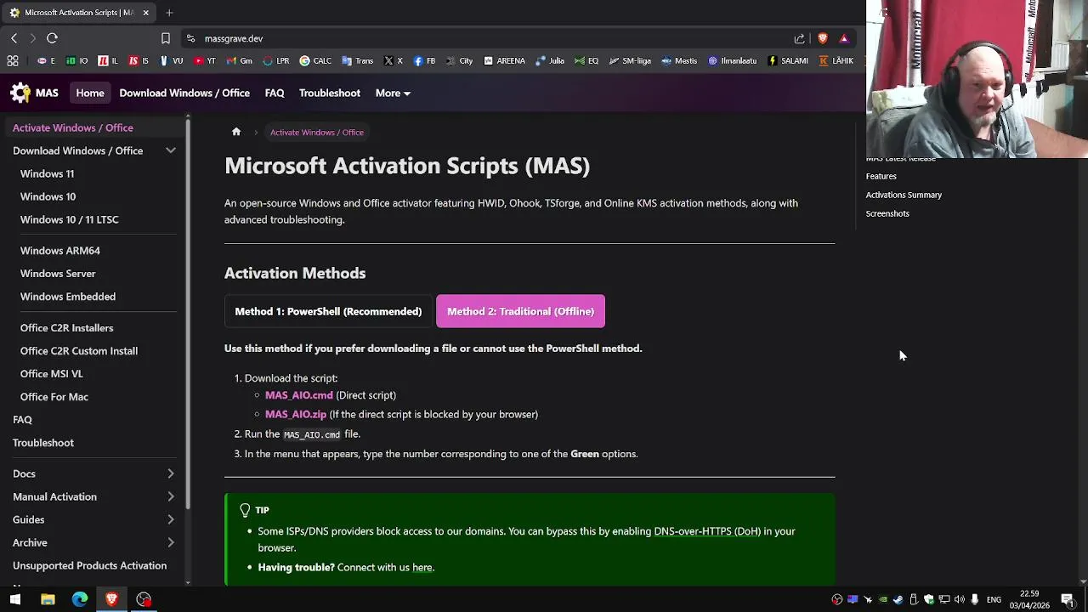Open the AREENA bookmark
This screenshot has height=612, width=1088.
(x=504, y=60)
